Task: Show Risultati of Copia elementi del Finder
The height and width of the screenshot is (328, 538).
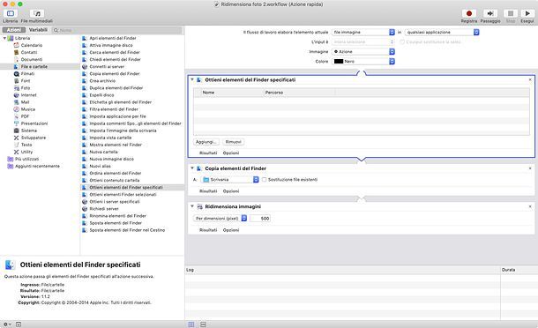Action: 208,191
